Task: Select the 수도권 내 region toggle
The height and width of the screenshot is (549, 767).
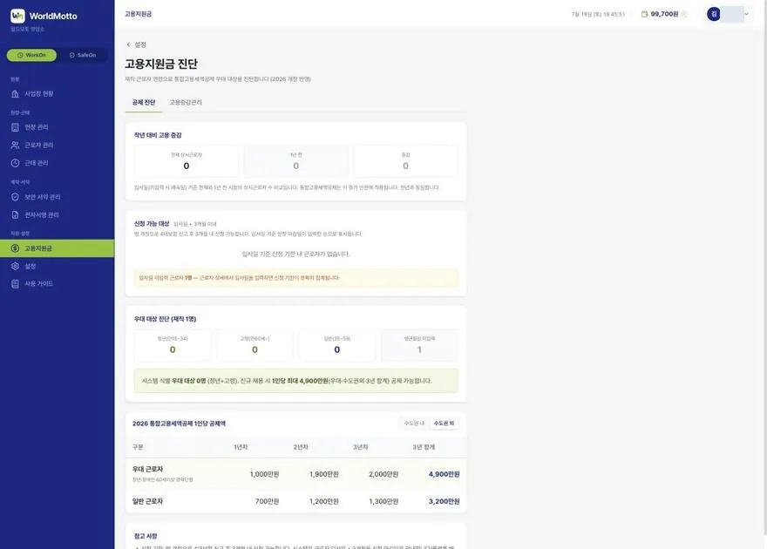Action: click(x=414, y=424)
